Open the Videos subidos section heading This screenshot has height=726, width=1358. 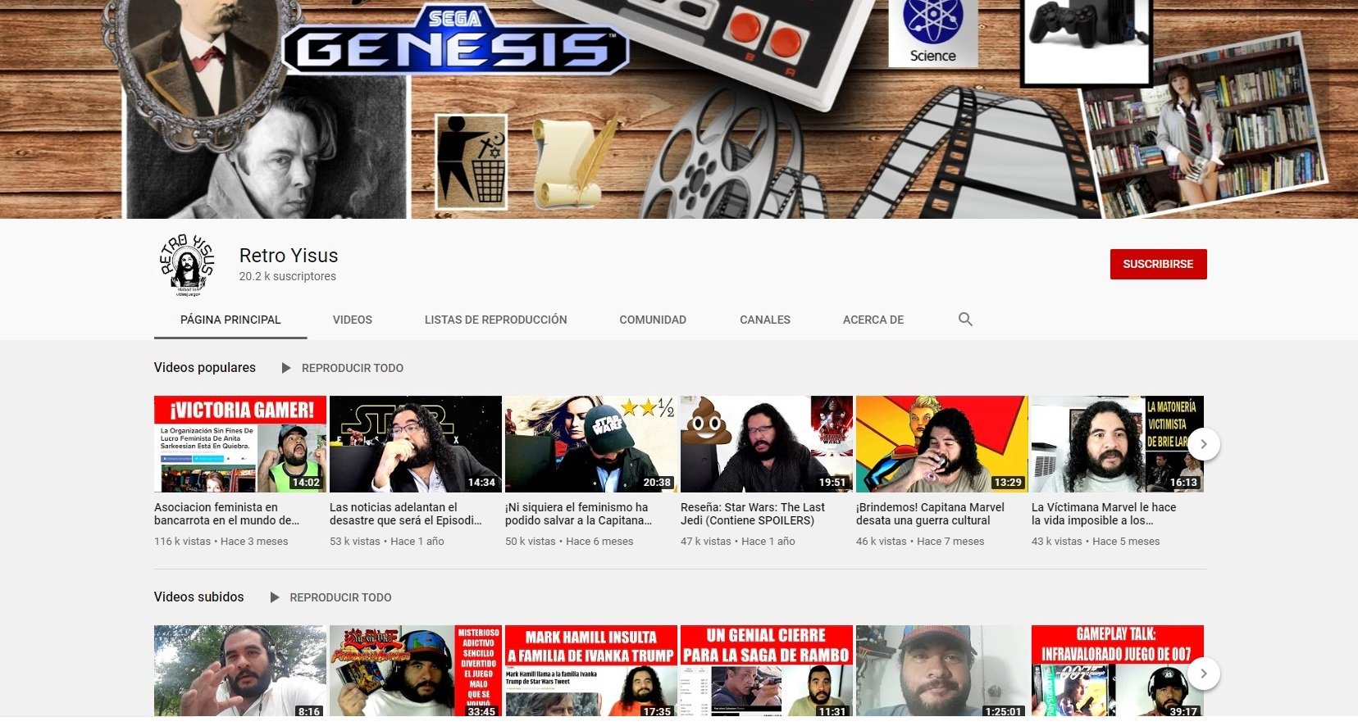point(199,597)
